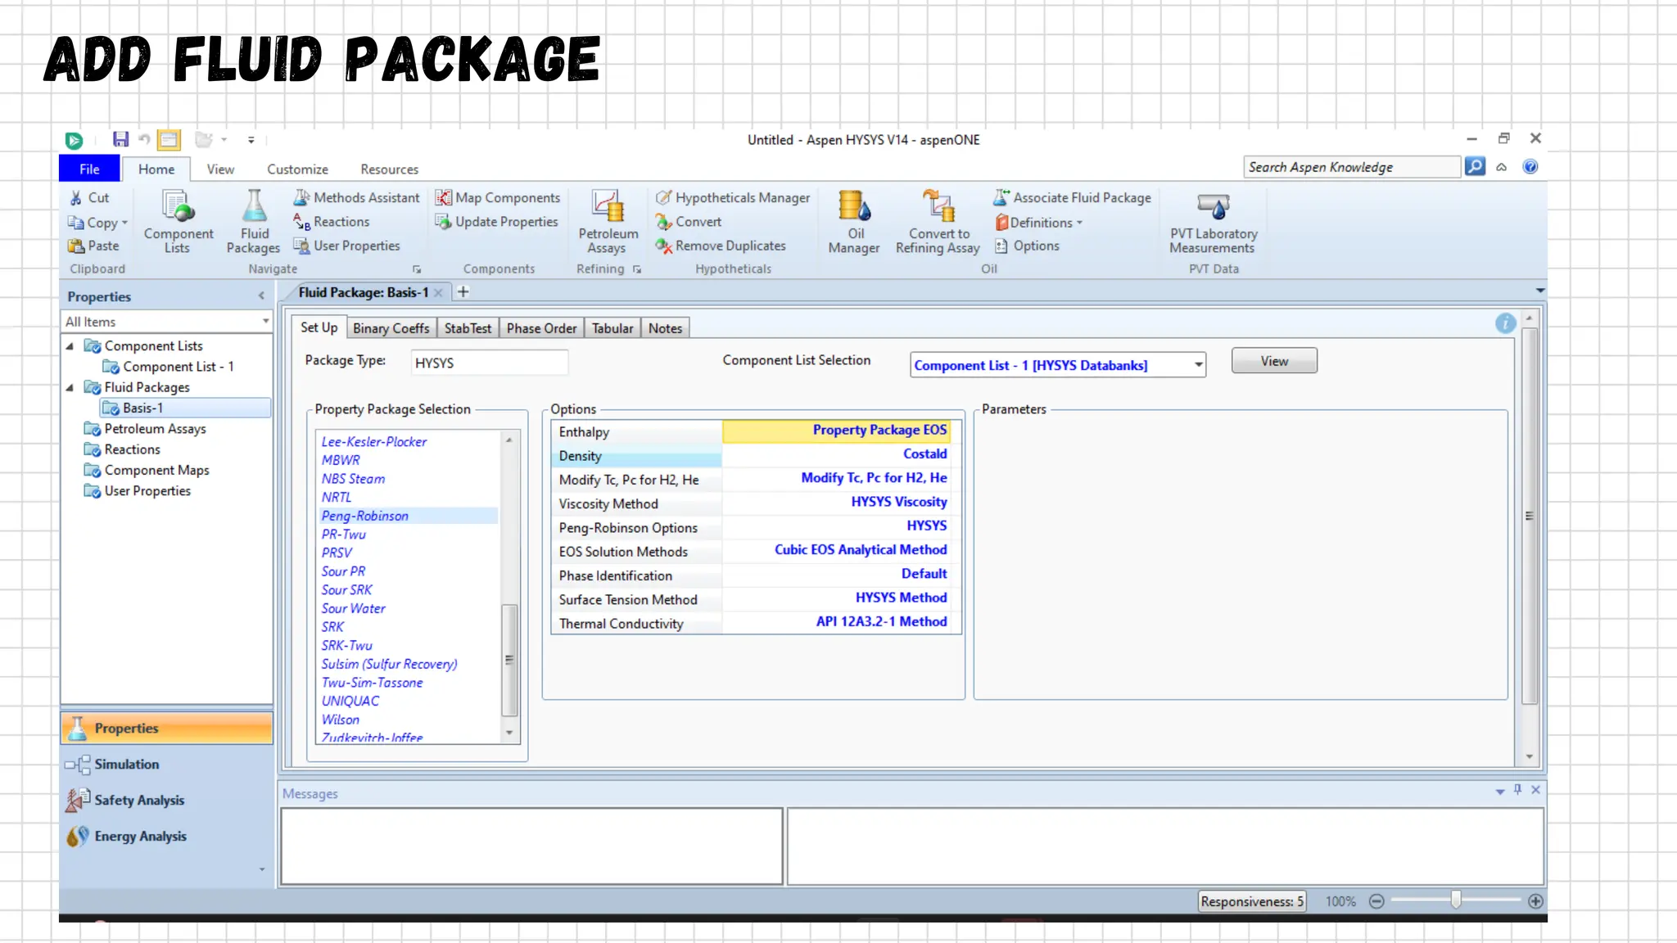The image size is (1677, 943).
Task: Click the zoom slider handle
Action: 1455,900
